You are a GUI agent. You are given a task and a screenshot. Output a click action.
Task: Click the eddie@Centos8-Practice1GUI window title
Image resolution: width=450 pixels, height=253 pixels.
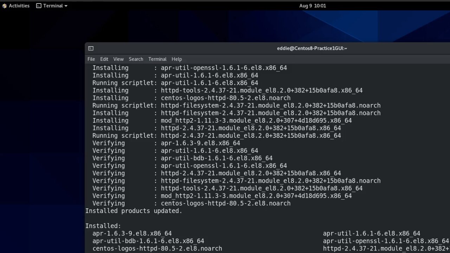tap(312, 48)
